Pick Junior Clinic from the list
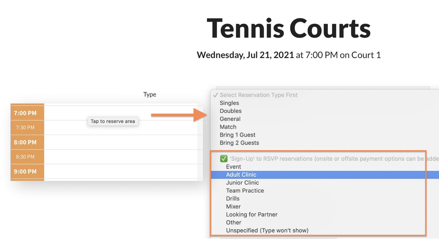The image size is (439, 241). click(x=242, y=183)
